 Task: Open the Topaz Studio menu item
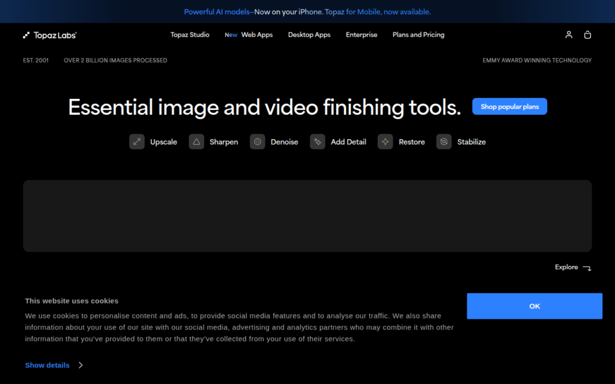click(190, 35)
